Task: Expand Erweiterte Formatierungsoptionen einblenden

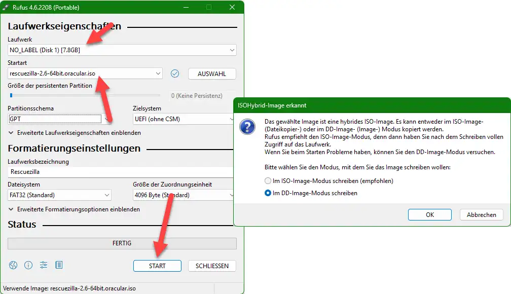Action: point(74,209)
